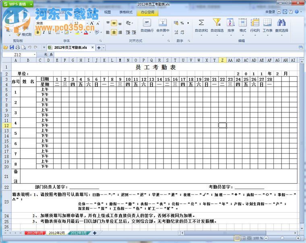Switch to the 办公空间 ribbon tab
Image resolution: width=306 pixels, height=243 pixels.
(147, 12)
